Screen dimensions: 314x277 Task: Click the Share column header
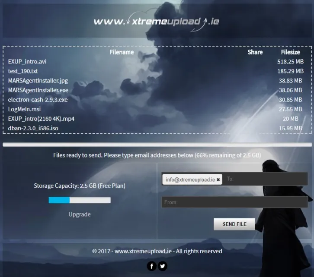click(x=255, y=52)
